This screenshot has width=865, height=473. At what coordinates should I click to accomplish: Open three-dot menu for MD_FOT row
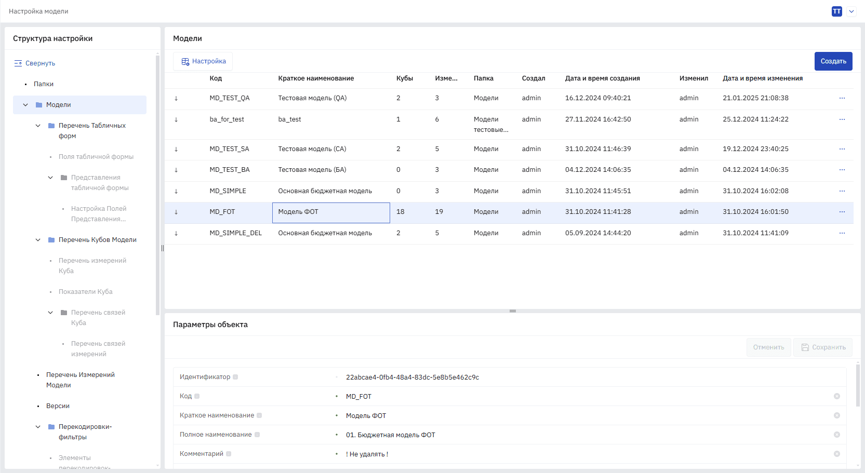pos(842,212)
